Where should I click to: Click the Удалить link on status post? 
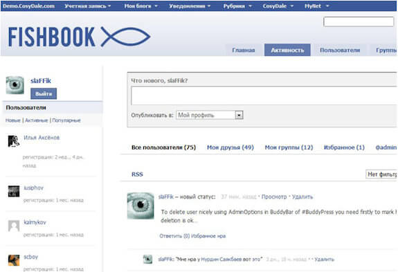pos(302,197)
